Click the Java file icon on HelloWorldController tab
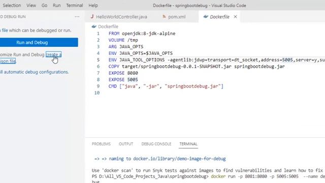 point(92,17)
